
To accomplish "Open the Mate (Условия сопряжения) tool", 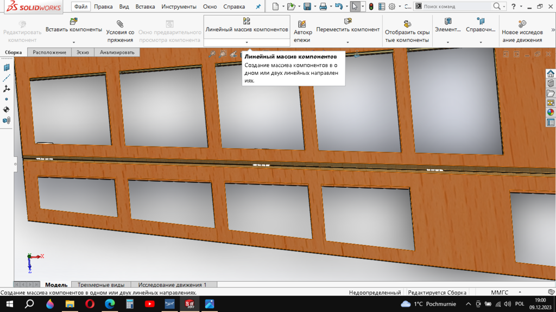I will coord(120,24).
